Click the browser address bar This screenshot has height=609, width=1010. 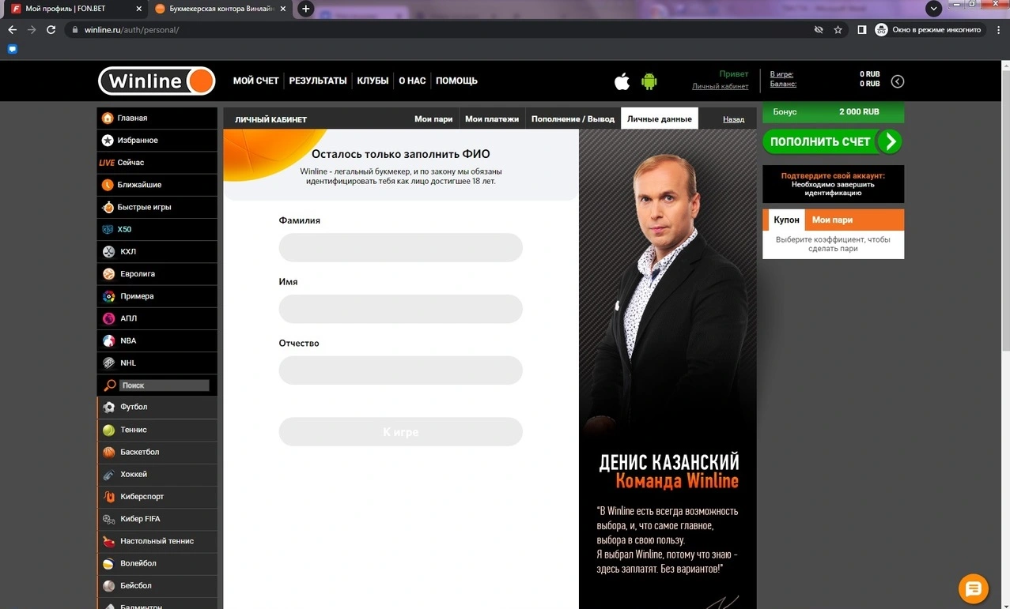(443, 30)
